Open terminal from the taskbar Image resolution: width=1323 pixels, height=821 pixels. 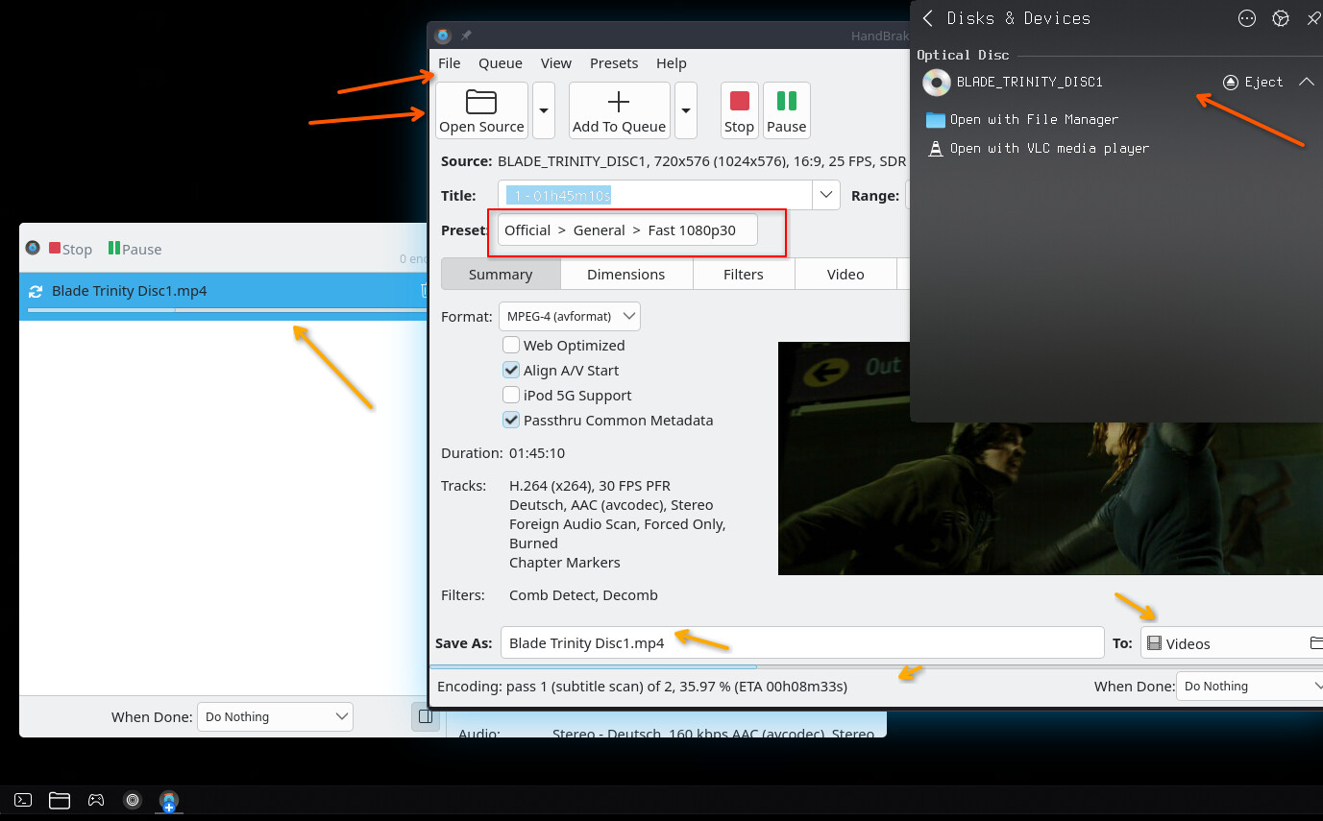click(24, 800)
